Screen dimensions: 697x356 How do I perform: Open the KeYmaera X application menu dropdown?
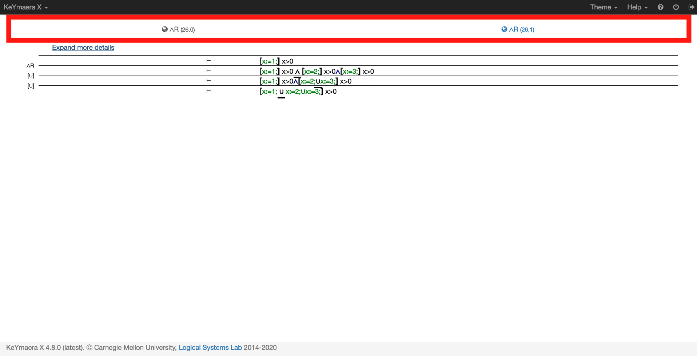pos(25,7)
